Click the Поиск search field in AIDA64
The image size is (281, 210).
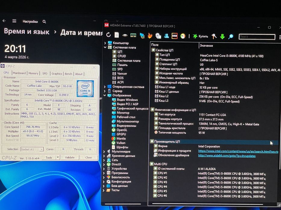[257, 37]
